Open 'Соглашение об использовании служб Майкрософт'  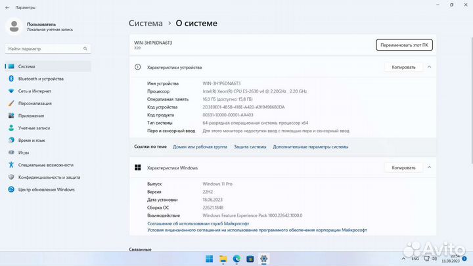point(198,223)
